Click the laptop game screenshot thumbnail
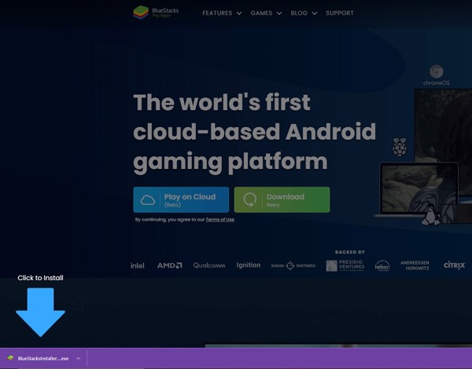This screenshot has width=472, height=369. (x=419, y=188)
